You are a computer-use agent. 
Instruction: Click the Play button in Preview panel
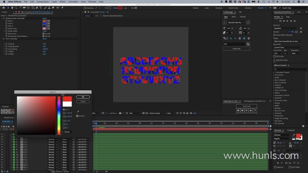pyautogui.click(x=287, y=21)
